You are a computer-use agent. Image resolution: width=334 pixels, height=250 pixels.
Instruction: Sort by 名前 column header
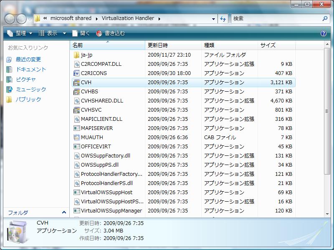point(108,45)
